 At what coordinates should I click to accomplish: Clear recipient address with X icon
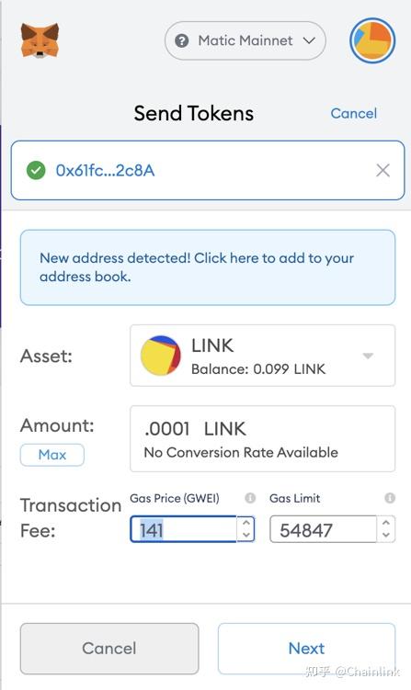point(382,170)
